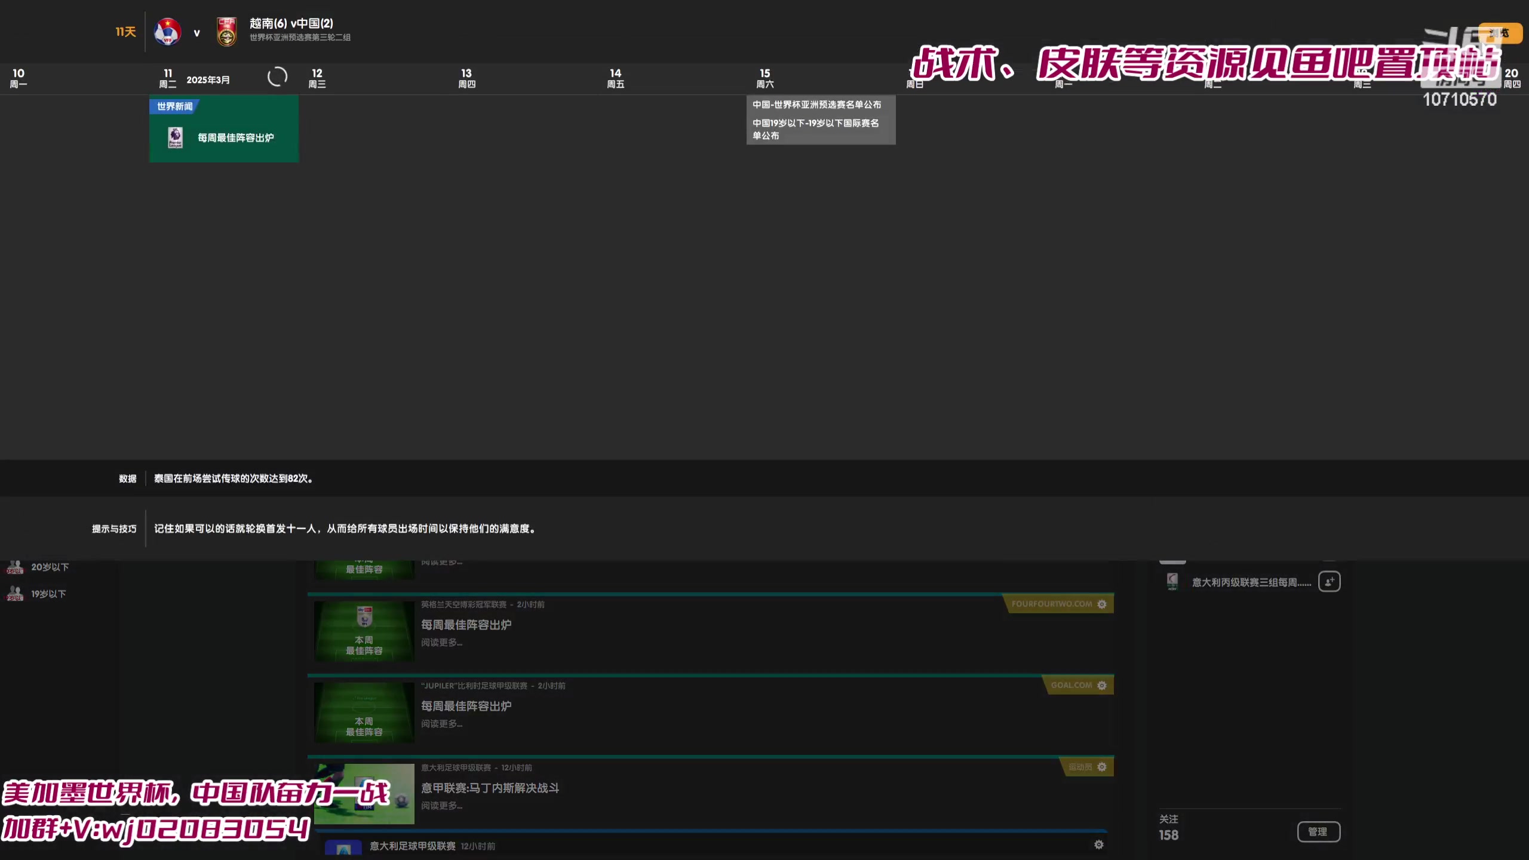Select calendar day 13 周四

tap(466, 78)
